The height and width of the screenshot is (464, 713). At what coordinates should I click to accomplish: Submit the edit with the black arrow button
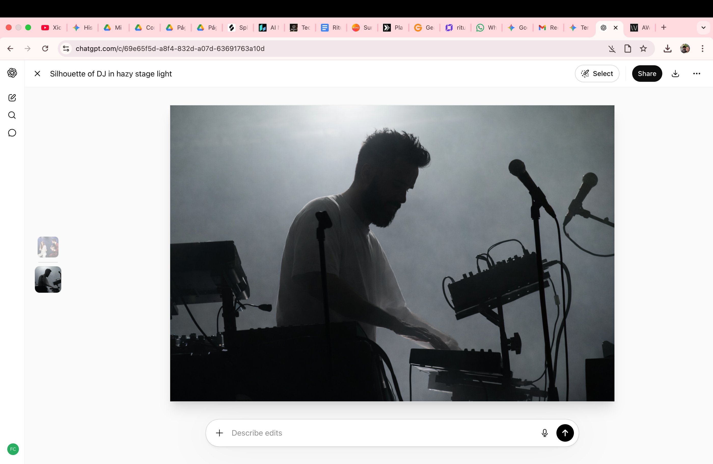click(565, 433)
